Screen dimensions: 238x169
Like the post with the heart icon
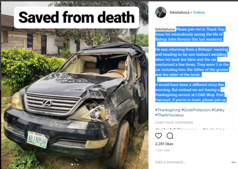pos(158,136)
